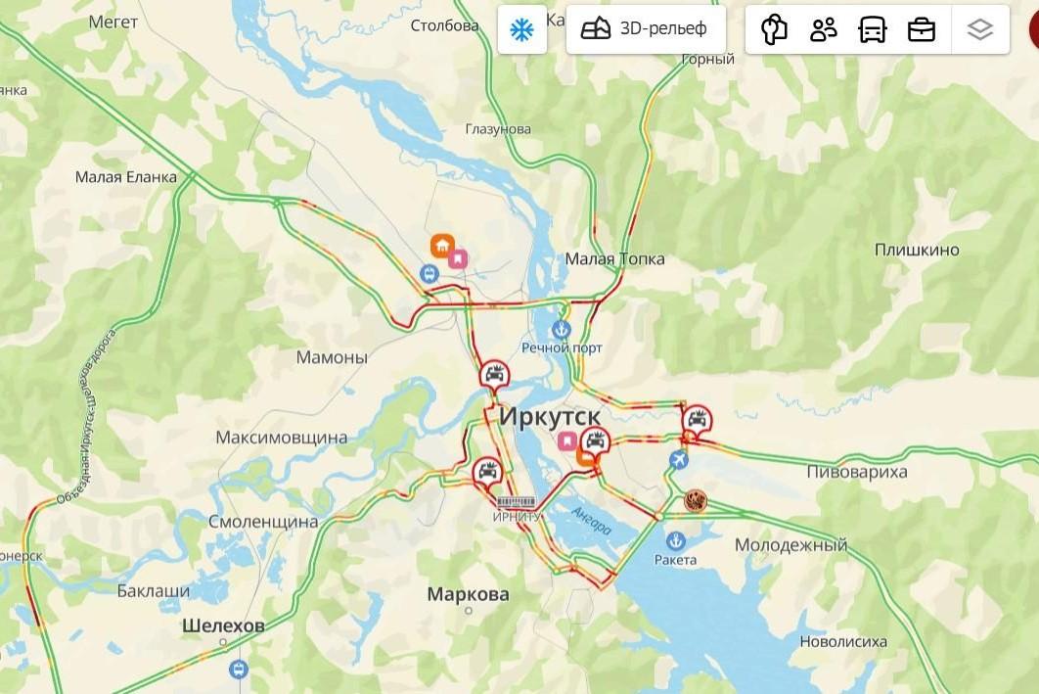This screenshot has width=1039, height=694.
Task: Open the brown restaurant marker near airport
Action: 695,500
